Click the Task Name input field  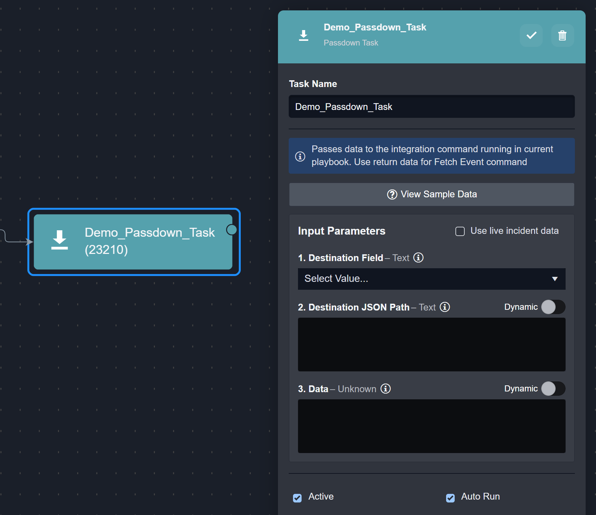431,107
